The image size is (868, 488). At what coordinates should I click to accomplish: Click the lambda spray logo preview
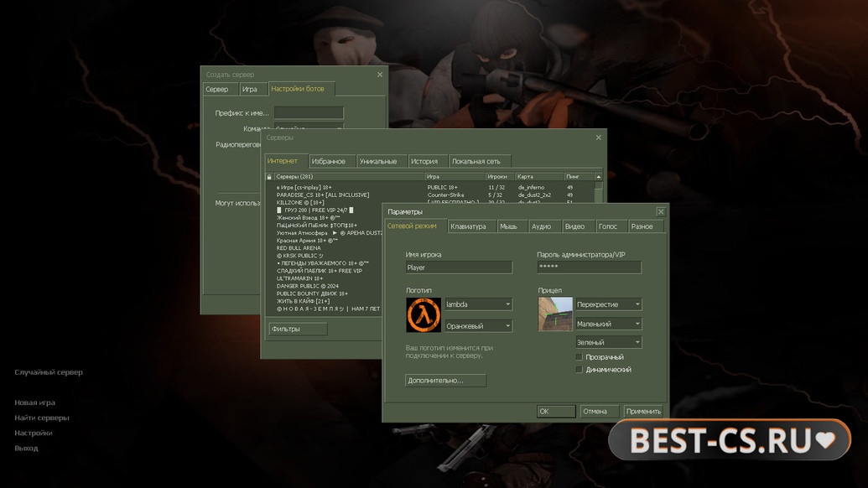[424, 315]
